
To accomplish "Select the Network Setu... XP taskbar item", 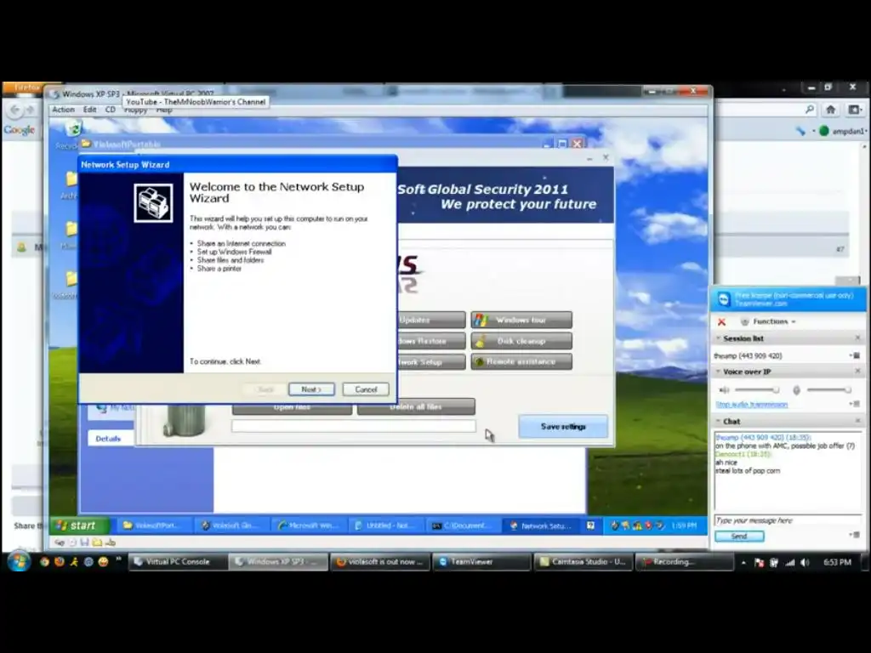I will pyautogui.click(x=540, y=525).
